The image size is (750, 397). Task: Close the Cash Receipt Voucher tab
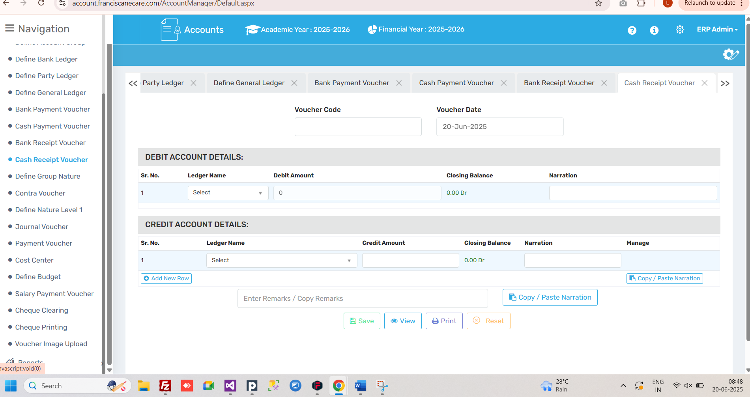705,83
